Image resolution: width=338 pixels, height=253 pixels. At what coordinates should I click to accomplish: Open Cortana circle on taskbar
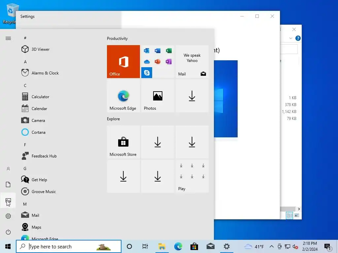coord(129,246)
